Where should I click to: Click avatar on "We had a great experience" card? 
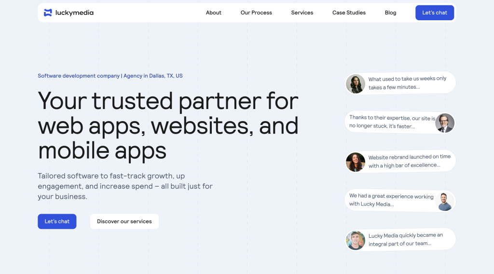444,201
